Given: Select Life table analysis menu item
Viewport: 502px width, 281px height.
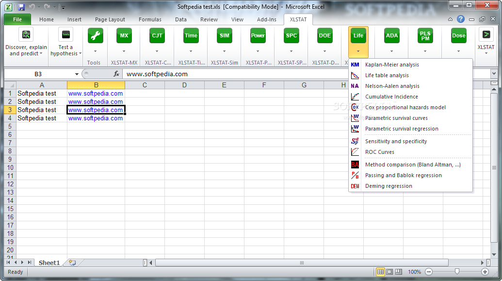Looking at the screenshot, I should pos(410,75).
